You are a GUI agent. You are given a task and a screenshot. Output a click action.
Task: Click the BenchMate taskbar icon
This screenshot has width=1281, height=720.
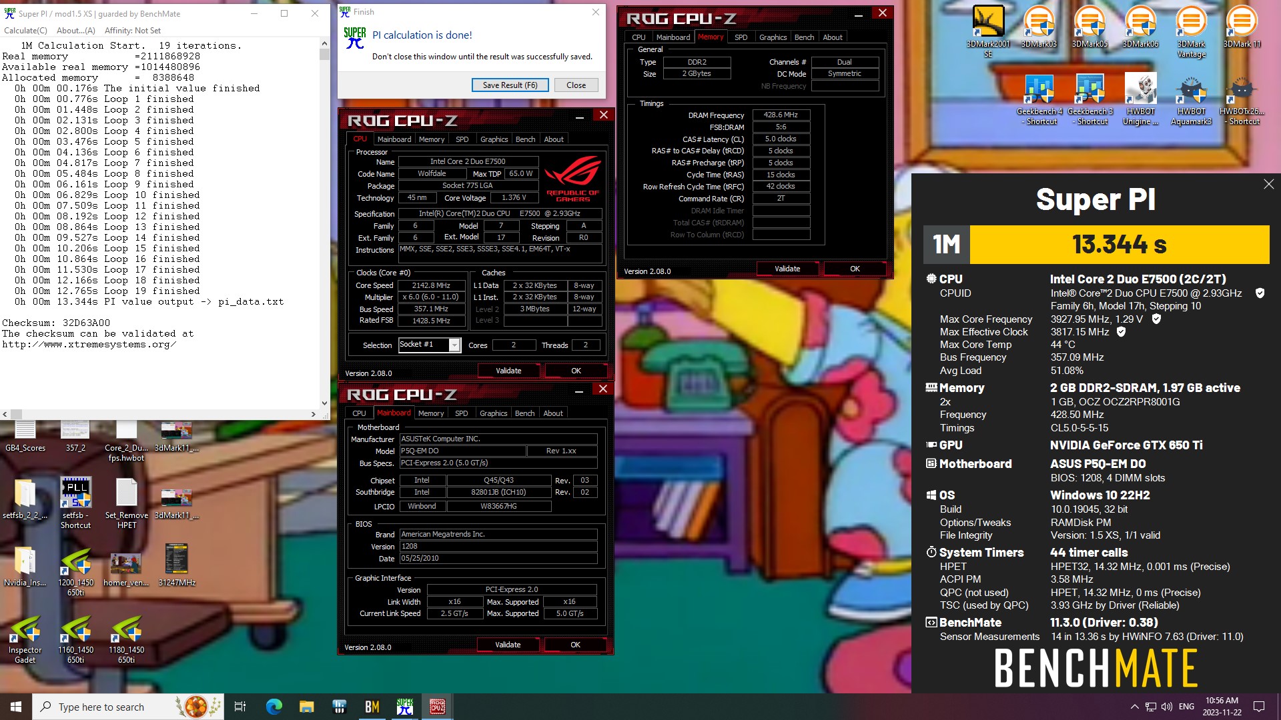point(372,707)
